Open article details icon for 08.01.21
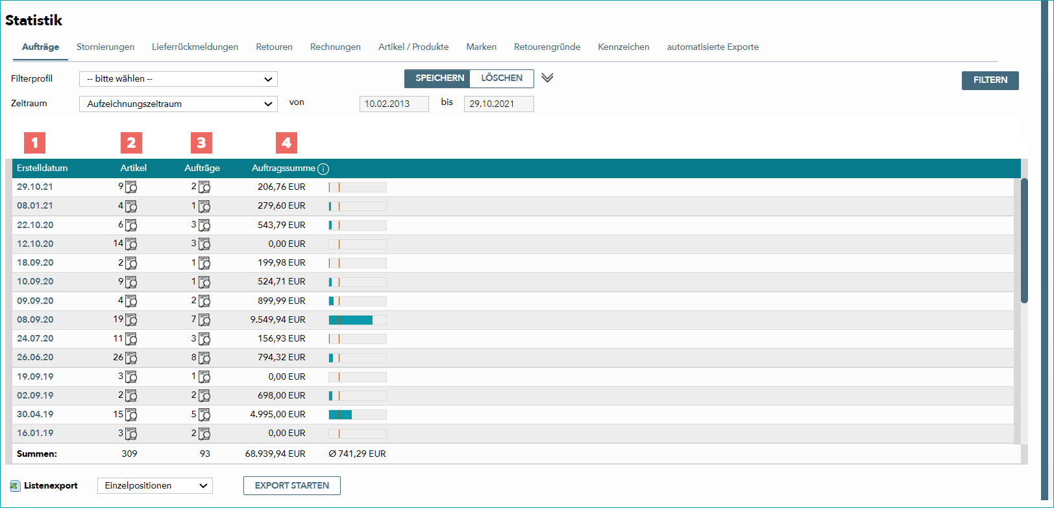The height and width of the screenshot is (508, 1054). pos(131,206)
